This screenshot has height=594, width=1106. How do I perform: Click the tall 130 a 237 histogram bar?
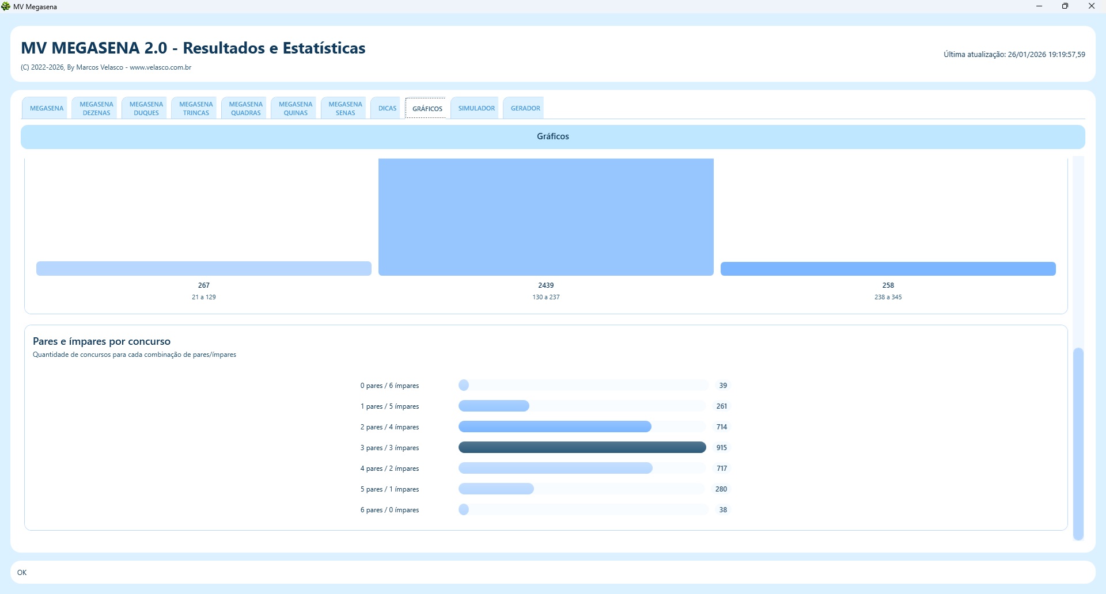(x=546, y=217)
